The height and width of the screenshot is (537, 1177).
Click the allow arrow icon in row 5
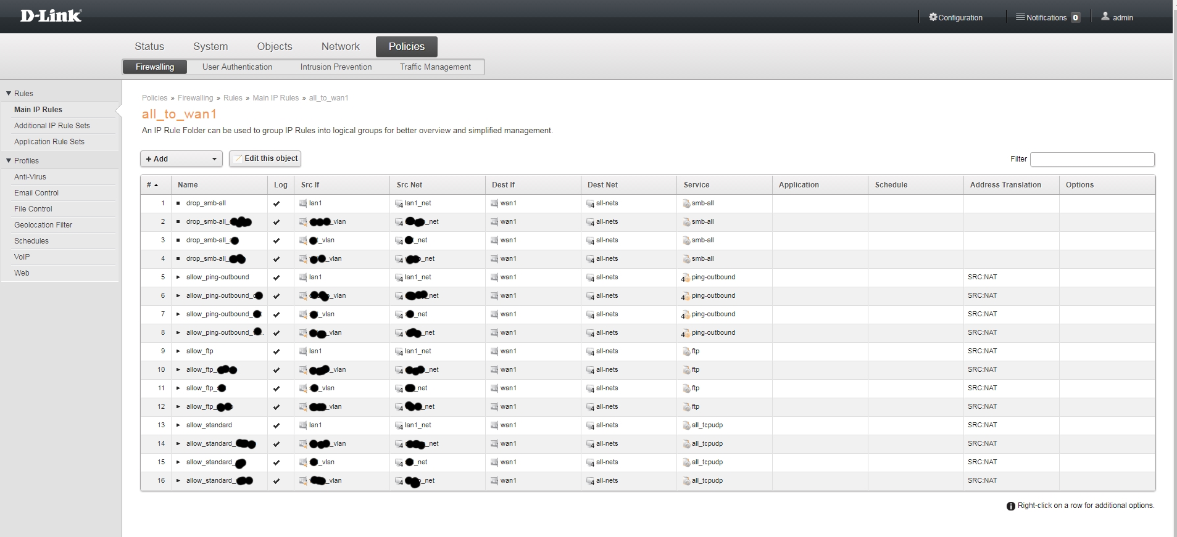point(178,277)
